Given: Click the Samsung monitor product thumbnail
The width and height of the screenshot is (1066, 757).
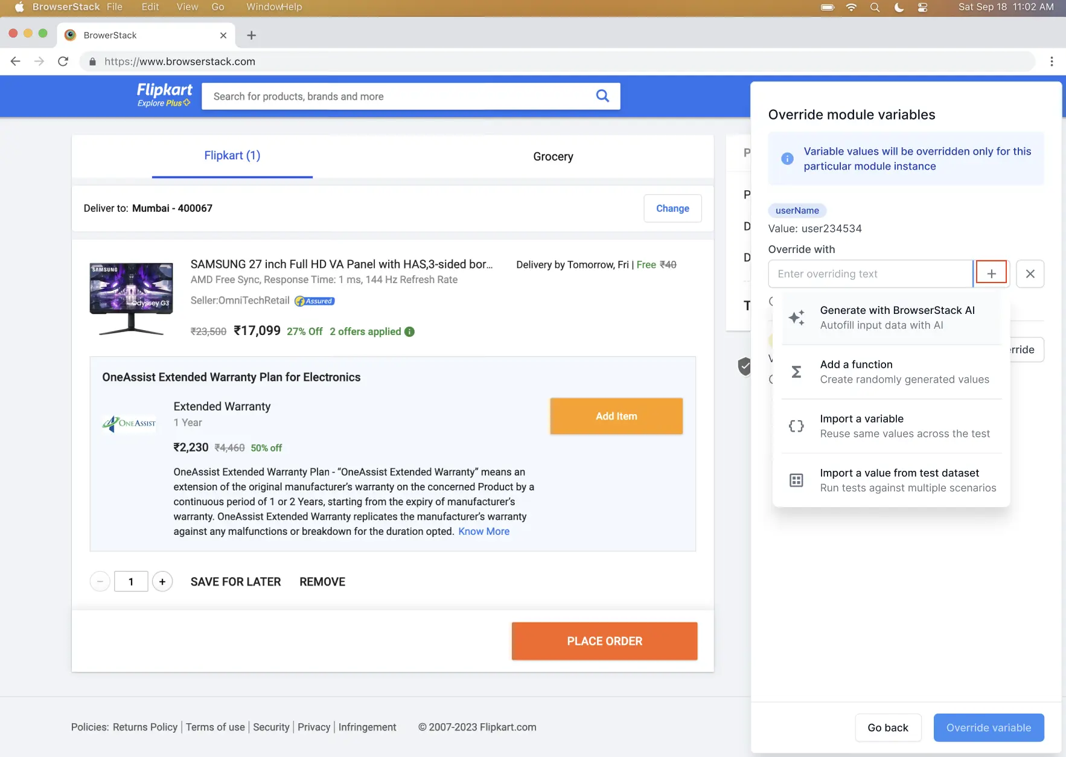Looking at the screenshot, I should 131,298.
